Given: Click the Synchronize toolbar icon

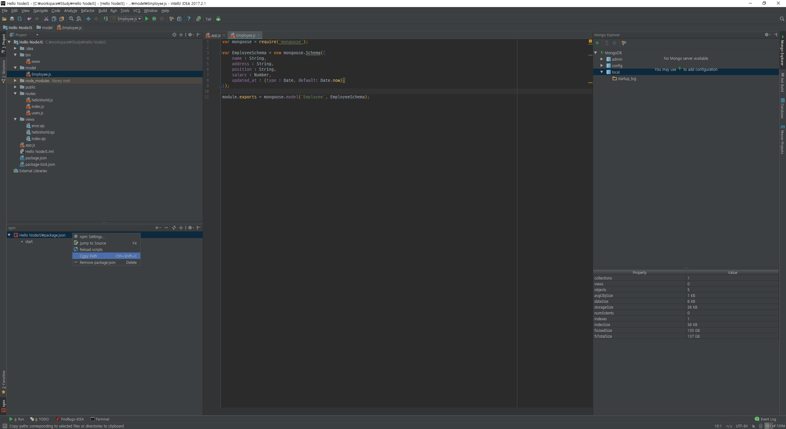Looking at the screenshot, I should (x=20, y=19).
